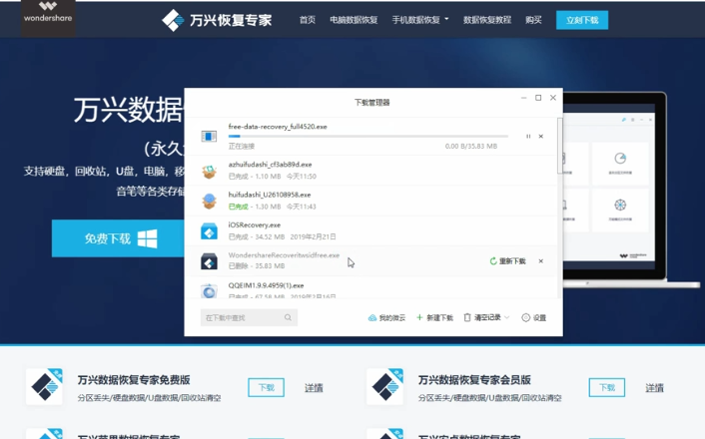Maximize the 下载管理器 window
Screen dimensions: 705x439
point(538,98)
